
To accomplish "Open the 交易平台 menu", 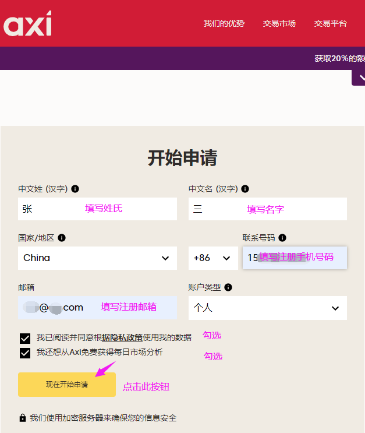I will click(331, 23).
